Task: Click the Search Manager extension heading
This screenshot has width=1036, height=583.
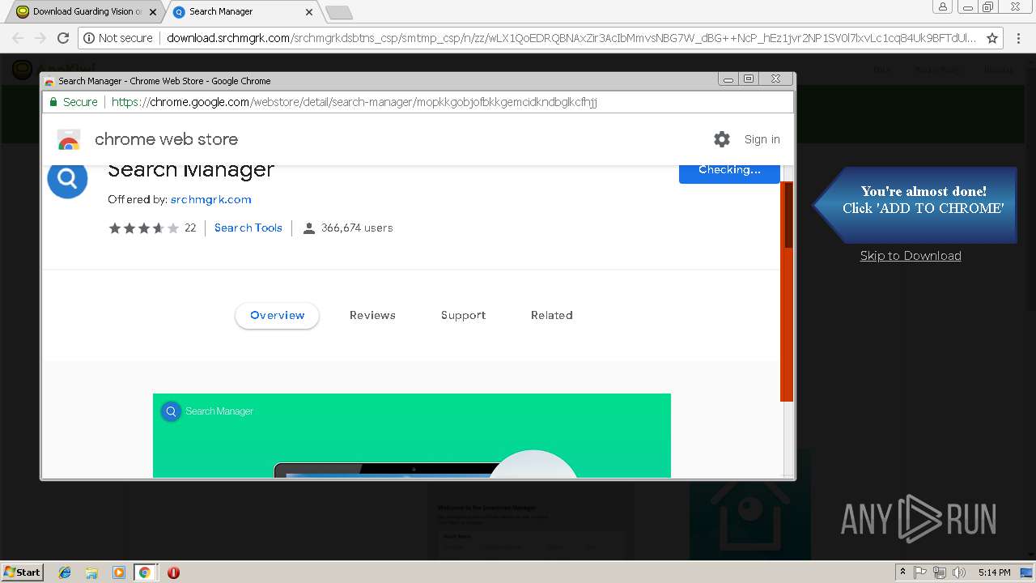Action: pyautogui.click(x=191, y=170)
